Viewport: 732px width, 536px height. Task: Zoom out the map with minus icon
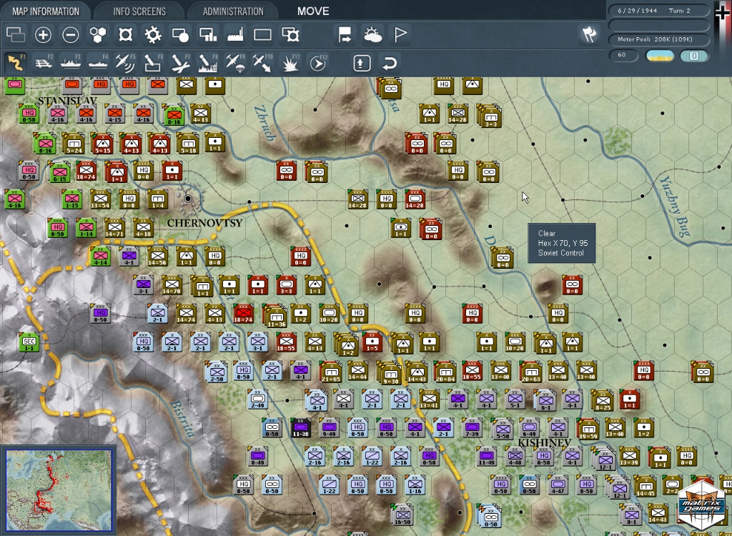pyautogui.click(x=70, y=34)
